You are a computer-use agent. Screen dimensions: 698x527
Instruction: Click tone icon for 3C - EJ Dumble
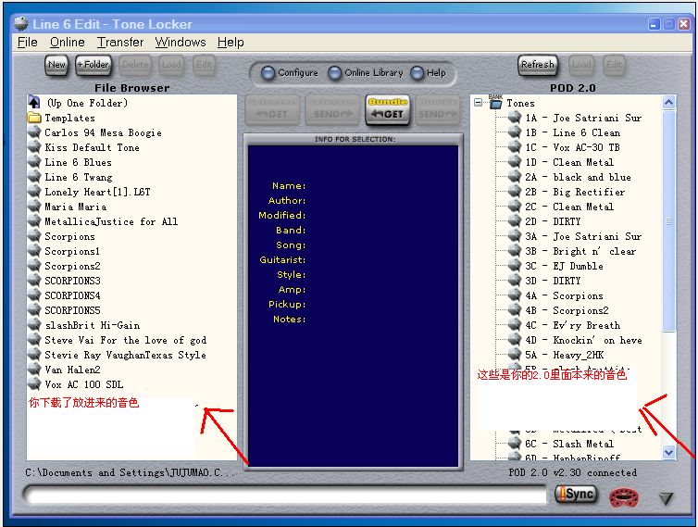tap(515, 266)
